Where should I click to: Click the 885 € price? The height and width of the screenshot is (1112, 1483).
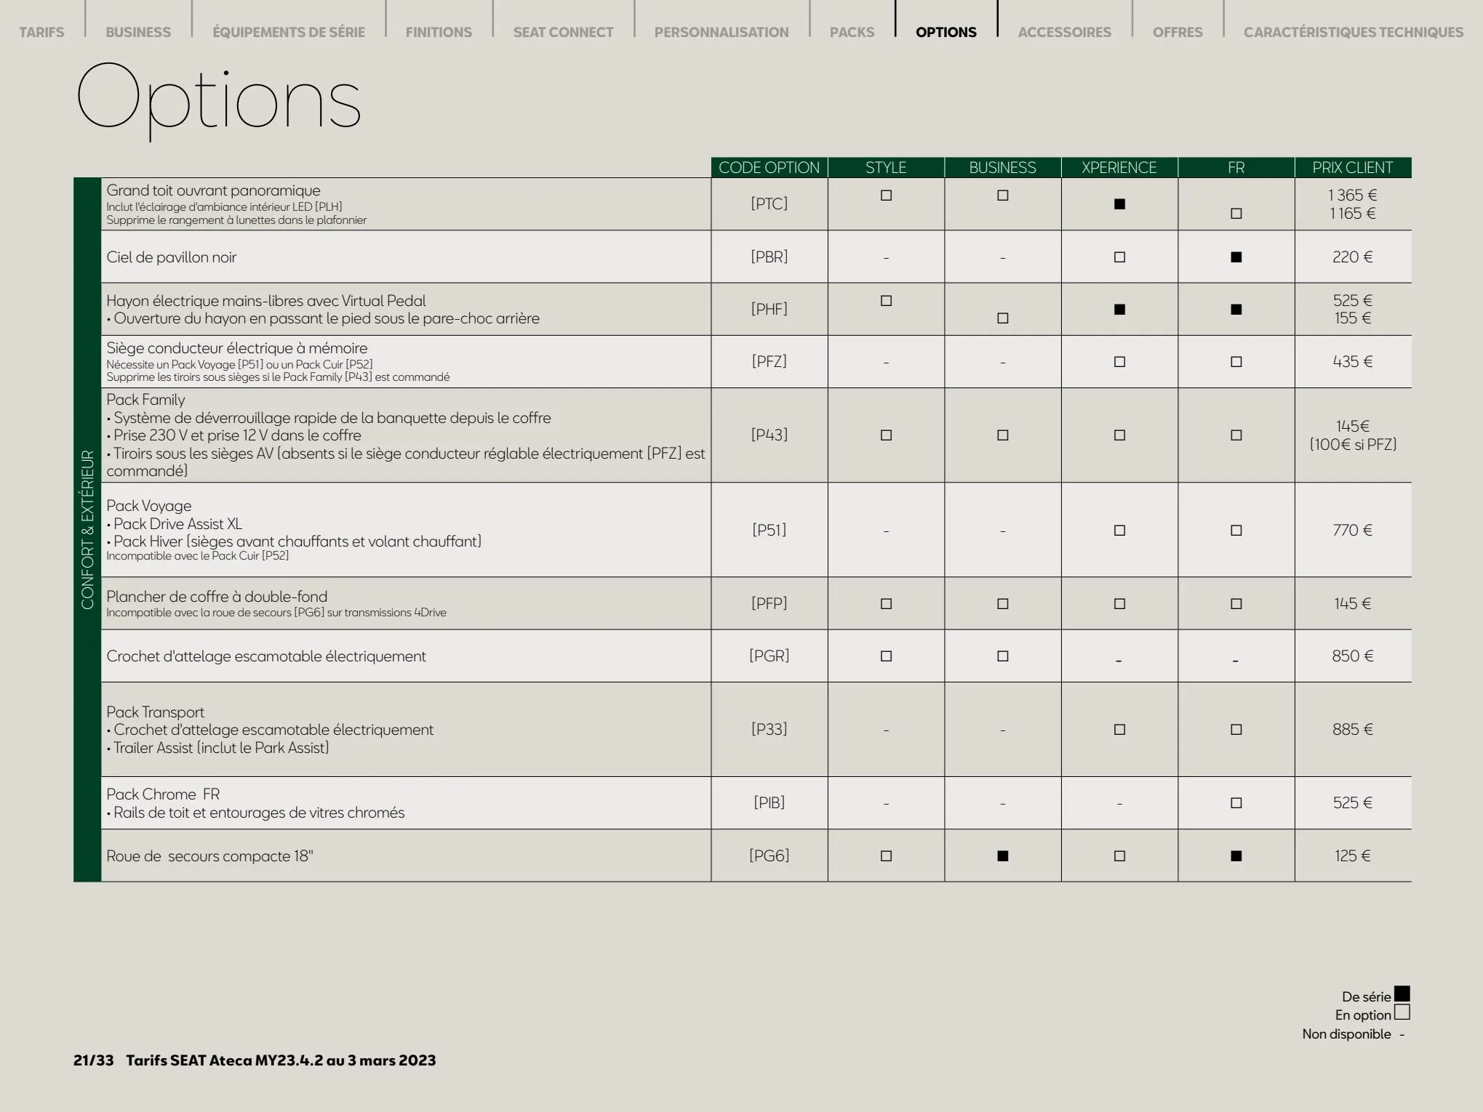1353,730
